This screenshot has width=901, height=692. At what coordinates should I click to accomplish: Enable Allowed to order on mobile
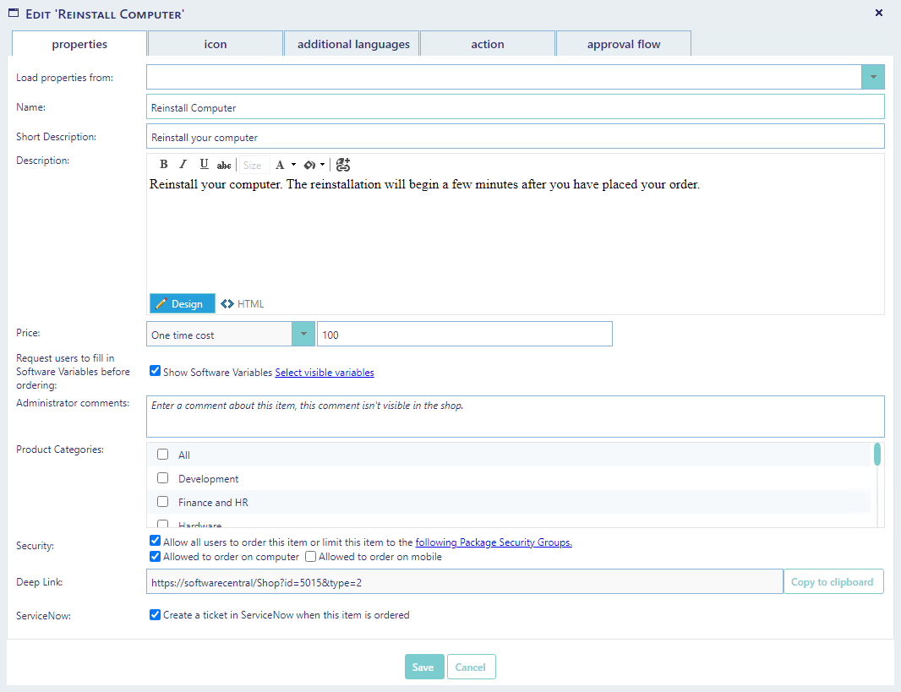pyautogui.click(x=310, y=557)
